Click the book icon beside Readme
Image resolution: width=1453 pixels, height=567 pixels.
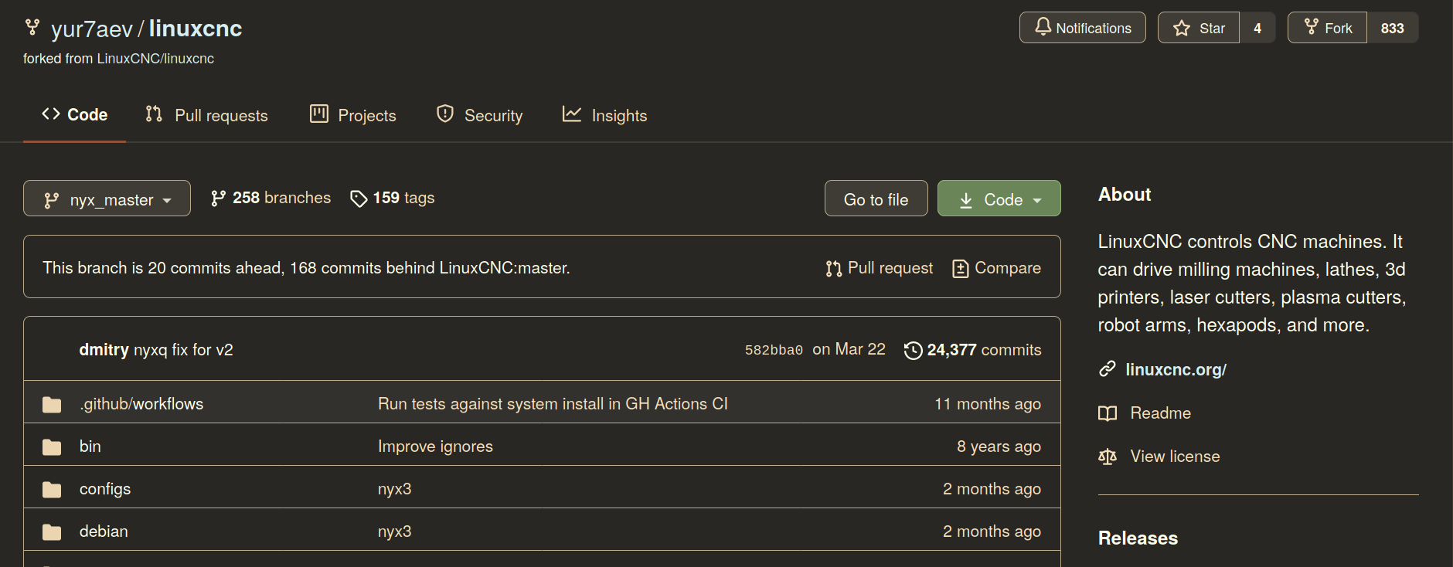point(1108,413)
